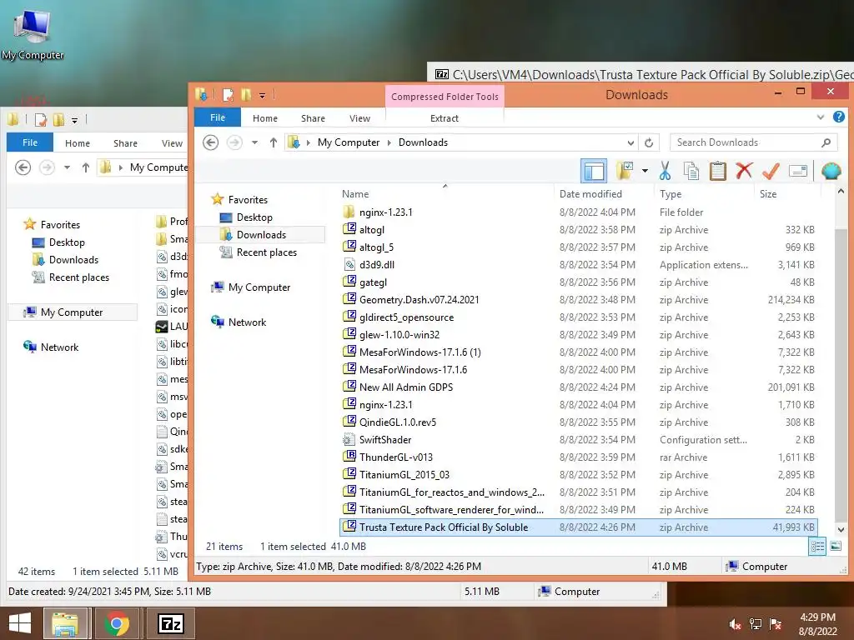Open the Home tab in Downloads window

[x=264, y=118]
